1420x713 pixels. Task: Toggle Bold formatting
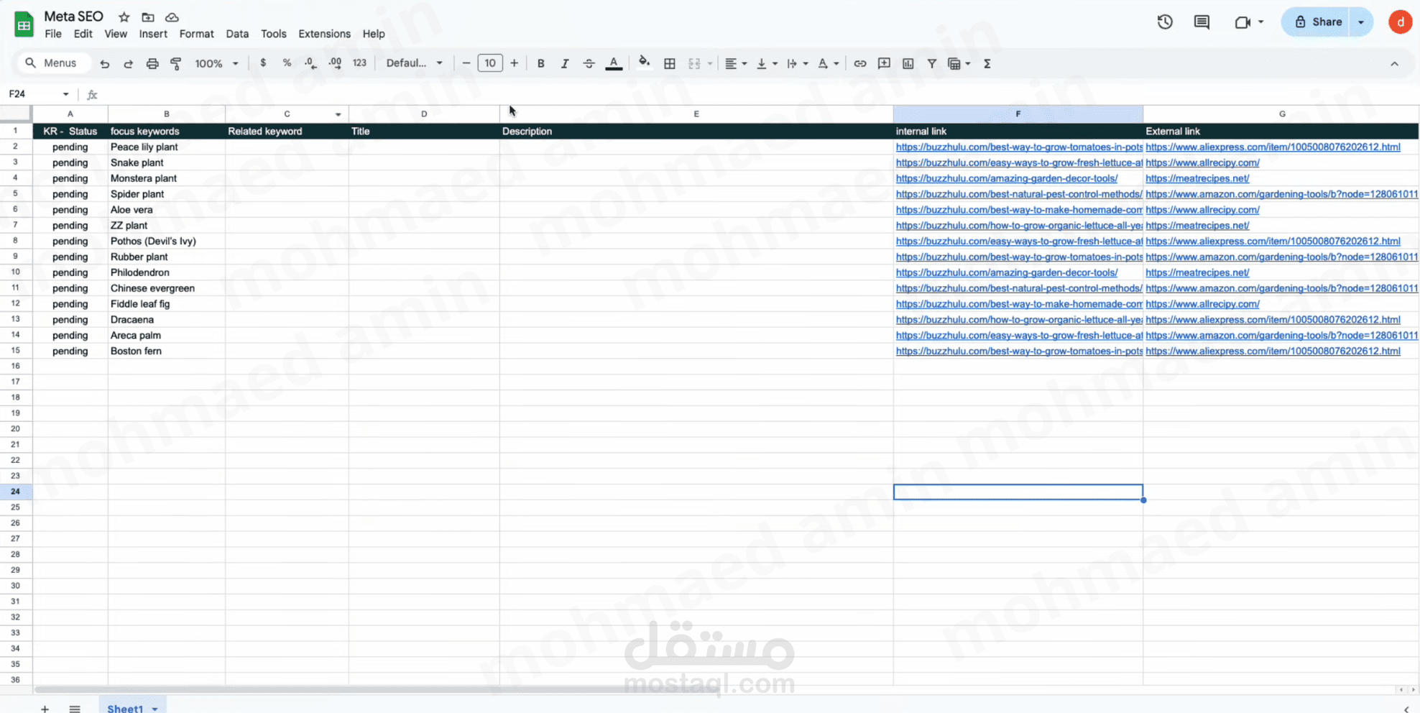[x=541, y=63]
